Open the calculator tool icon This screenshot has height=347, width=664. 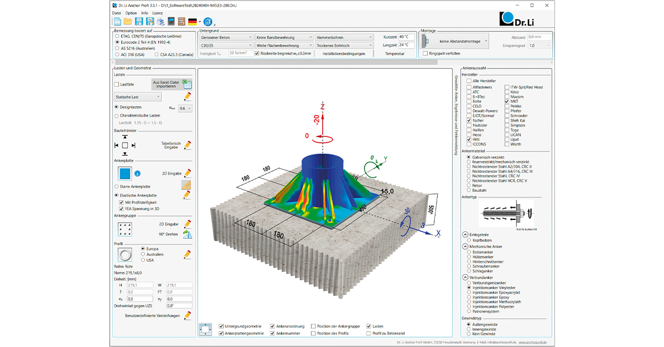click(172, 22)
